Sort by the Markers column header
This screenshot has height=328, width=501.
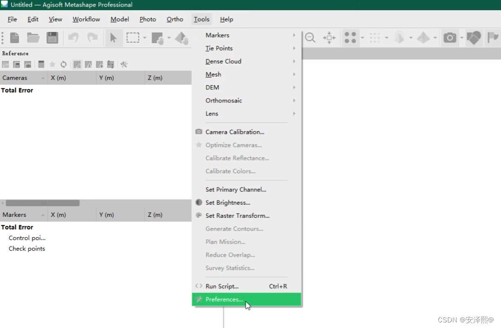click(24, 215)
